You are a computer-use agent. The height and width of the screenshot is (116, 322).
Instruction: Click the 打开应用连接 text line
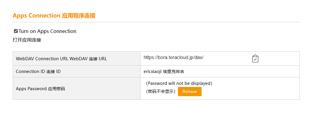[27, 40]
